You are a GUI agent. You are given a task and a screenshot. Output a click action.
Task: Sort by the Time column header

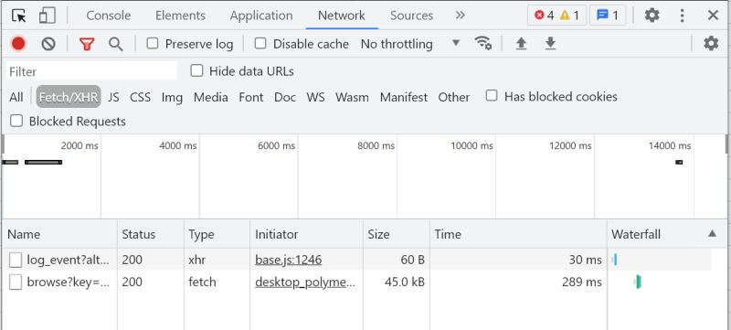(x=518, y=234)
